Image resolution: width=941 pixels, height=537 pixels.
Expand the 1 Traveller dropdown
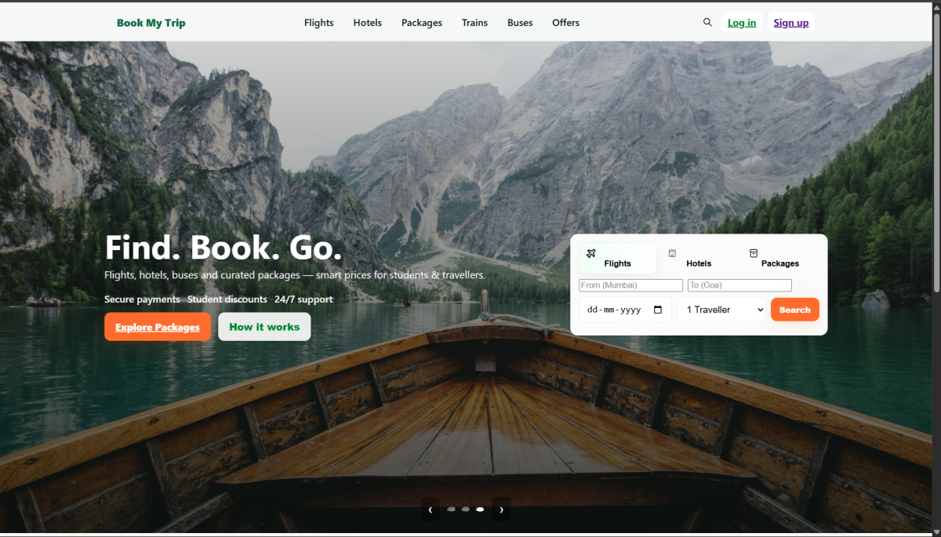point(721,310)
